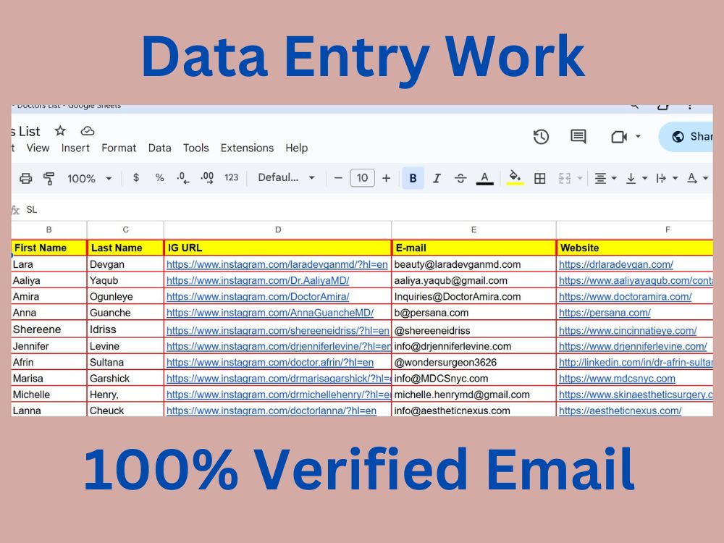Open the comments icon

coord(578,136)
